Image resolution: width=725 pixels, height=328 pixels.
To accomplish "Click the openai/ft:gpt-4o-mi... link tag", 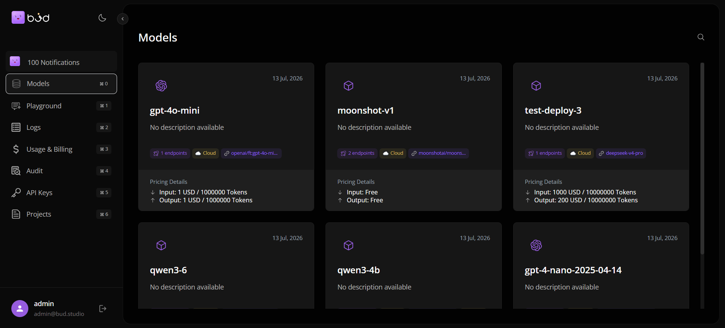I will point(251,153).
